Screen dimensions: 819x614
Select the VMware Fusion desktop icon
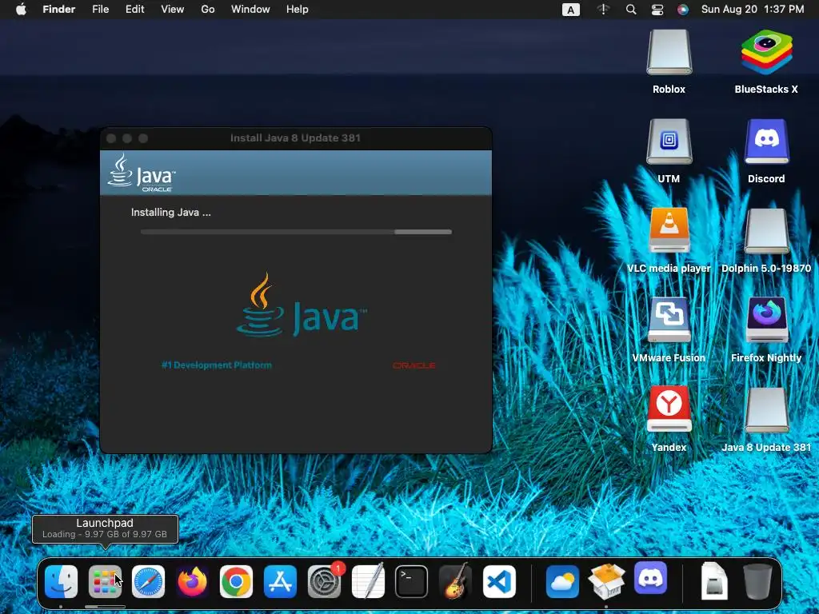pos(669,321)
